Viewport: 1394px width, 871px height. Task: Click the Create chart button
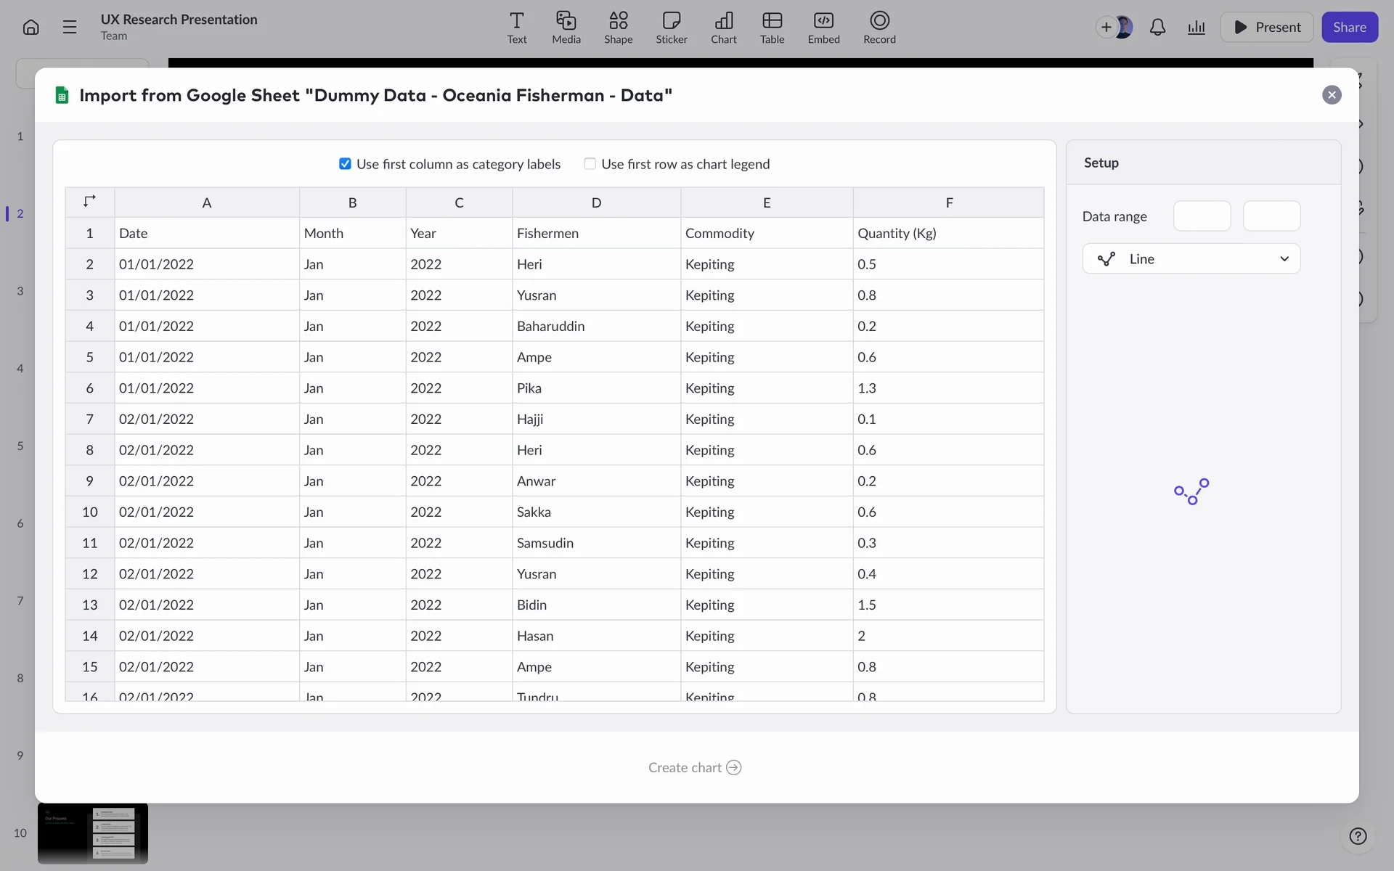(694, 768)
